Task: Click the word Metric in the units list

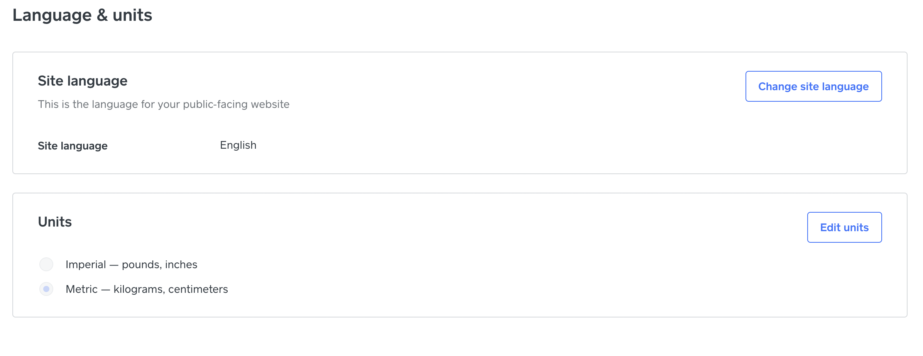Action: tap(81, 289)
